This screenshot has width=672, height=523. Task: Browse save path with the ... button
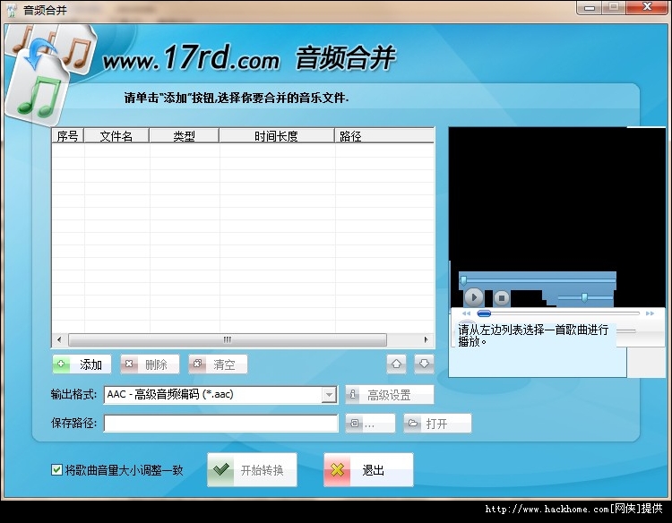(370, 424)
